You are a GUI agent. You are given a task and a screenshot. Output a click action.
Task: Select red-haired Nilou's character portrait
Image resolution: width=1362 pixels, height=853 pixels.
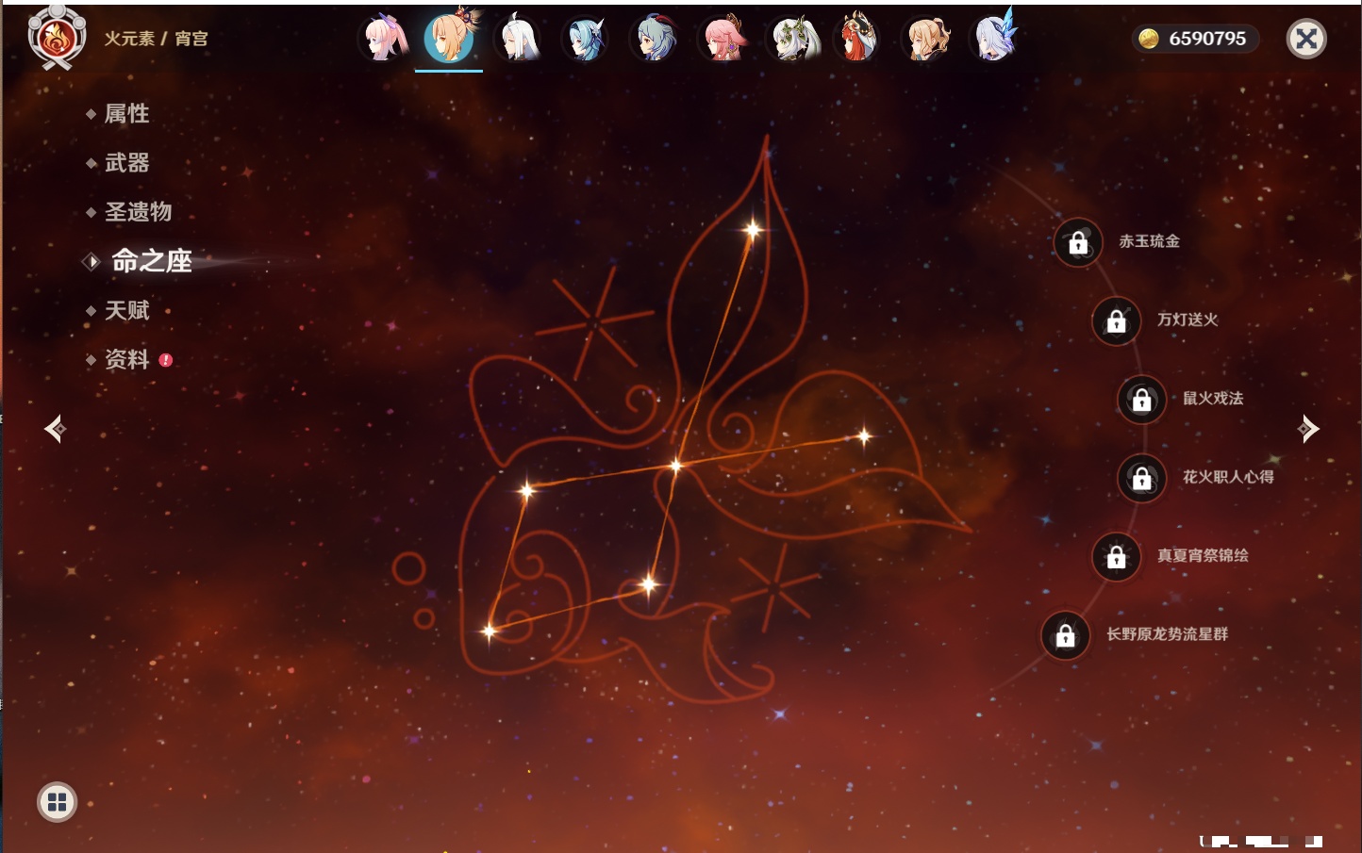[x=857, y=40]
